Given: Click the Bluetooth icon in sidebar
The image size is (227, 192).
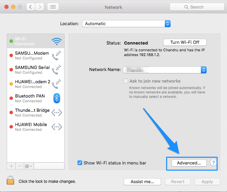Looking at the screenshot, I should 57,98.
